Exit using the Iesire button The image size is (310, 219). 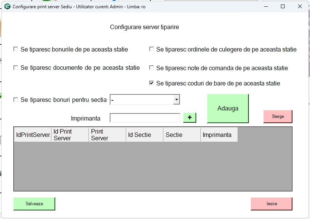click(272, 204)
